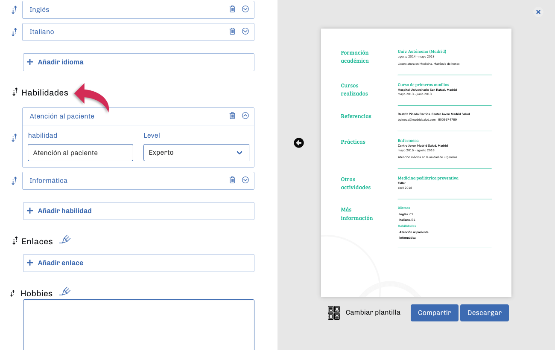The image size is (555, 350).
Task: Select the Italiano row title
Action: (x=42, y=32)
